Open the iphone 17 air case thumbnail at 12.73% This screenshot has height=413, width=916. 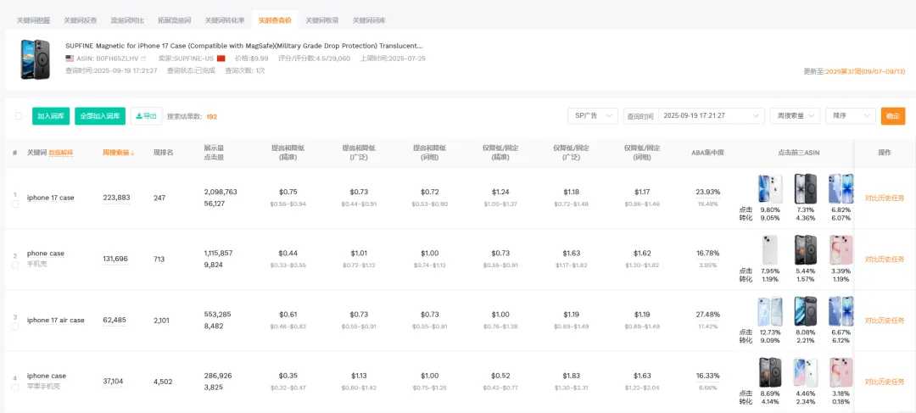(x=770, y=310)
